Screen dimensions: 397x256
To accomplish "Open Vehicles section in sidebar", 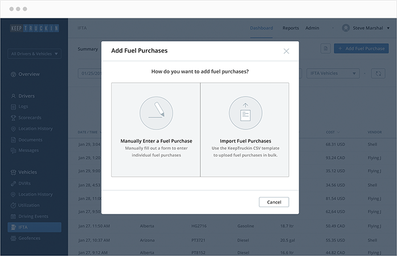I will [24, 172].
